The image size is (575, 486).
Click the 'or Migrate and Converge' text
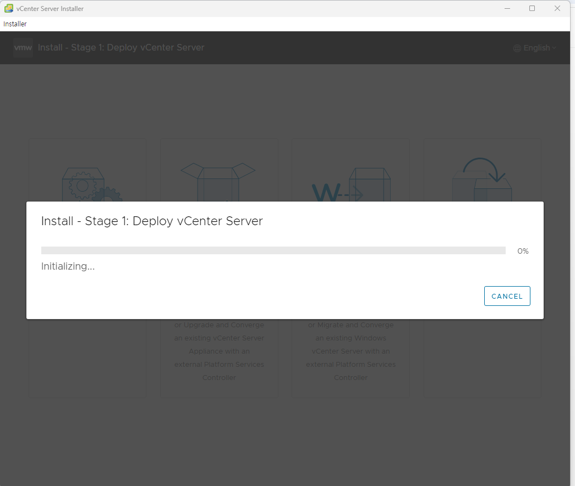[351, 325]
